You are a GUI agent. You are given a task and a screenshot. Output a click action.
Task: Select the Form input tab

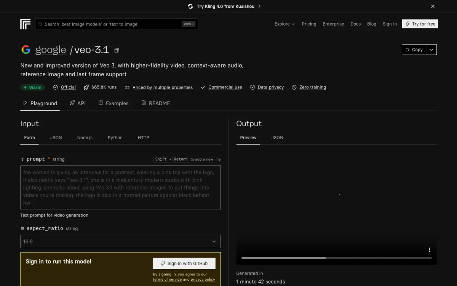point(29,138)
